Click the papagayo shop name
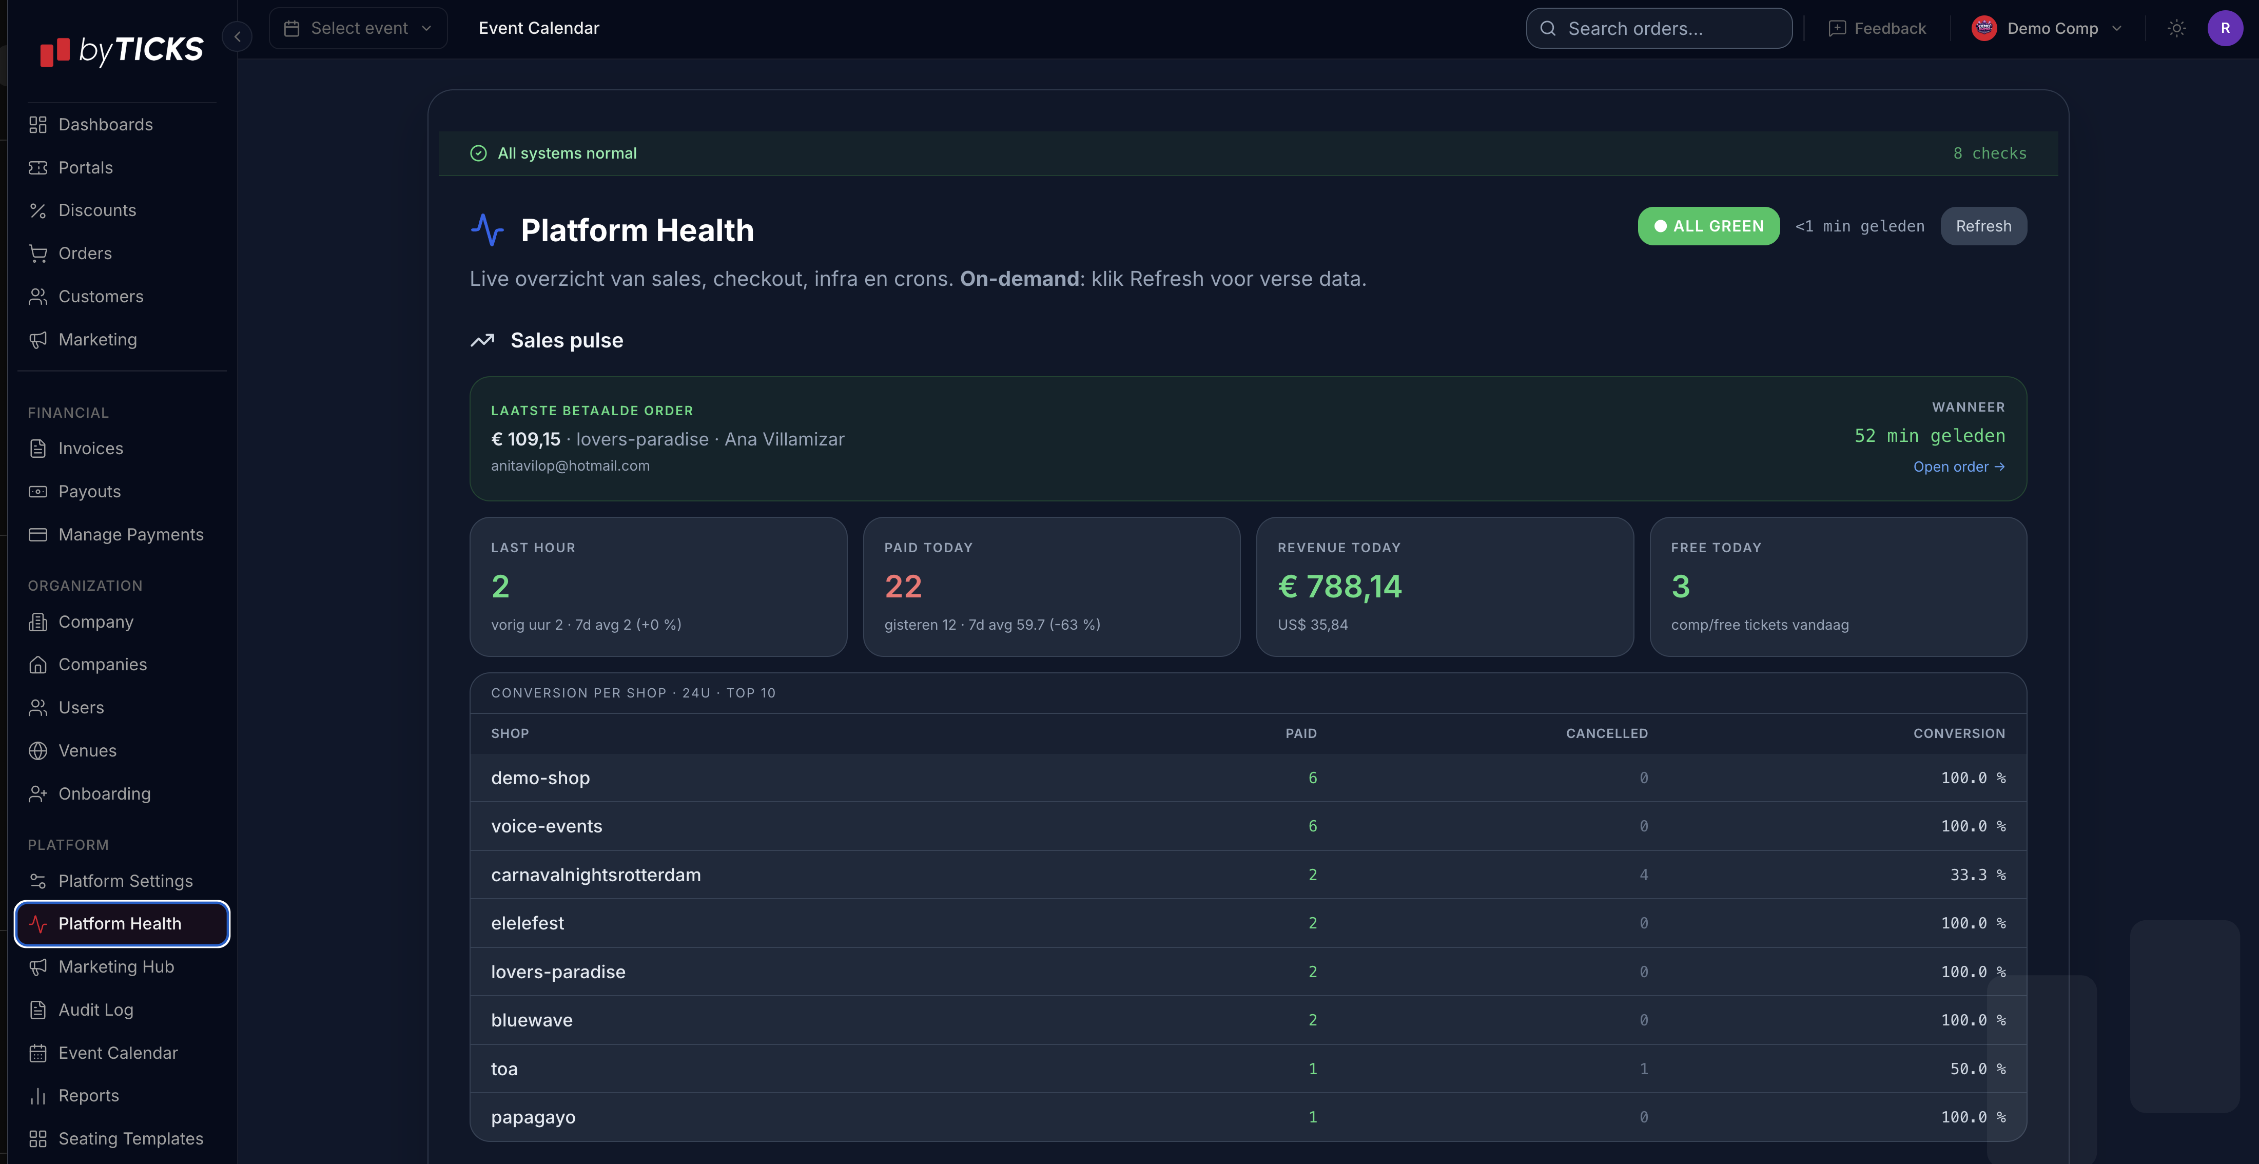The height and width of the screenshot is (1164, 2259). (x=533, y=1117)
